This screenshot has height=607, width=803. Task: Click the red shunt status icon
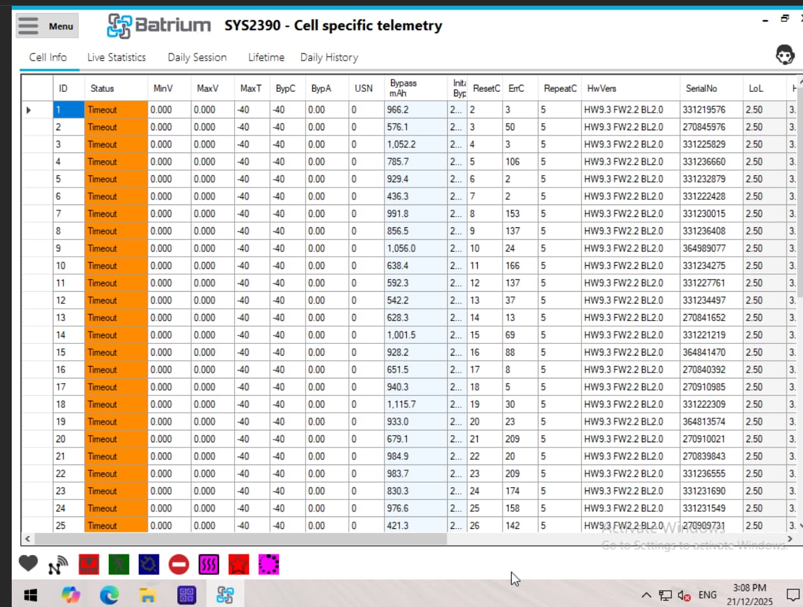(89, 565)
